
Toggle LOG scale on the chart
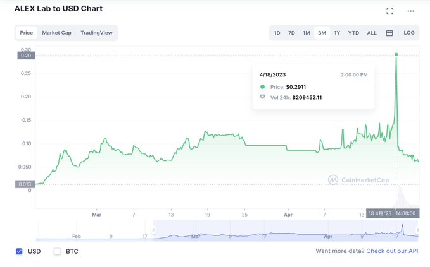tap(409, 33)
